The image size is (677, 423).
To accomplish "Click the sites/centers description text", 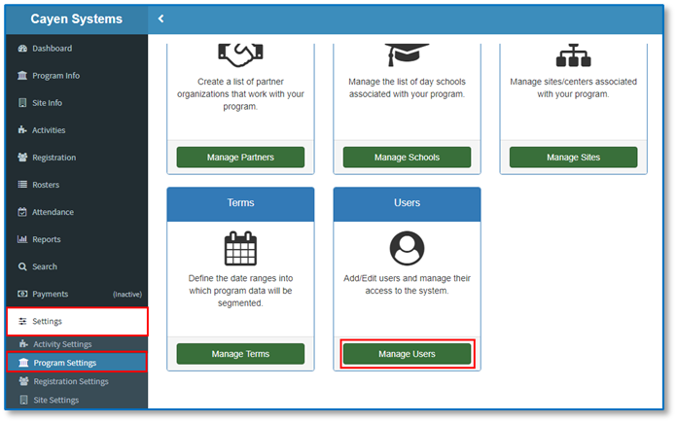I will (x=573, y=88).
